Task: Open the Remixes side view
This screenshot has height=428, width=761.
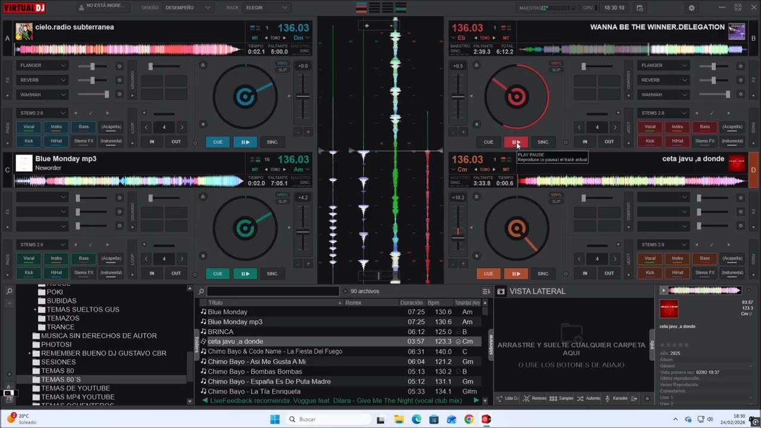Action: coord(535,398)
